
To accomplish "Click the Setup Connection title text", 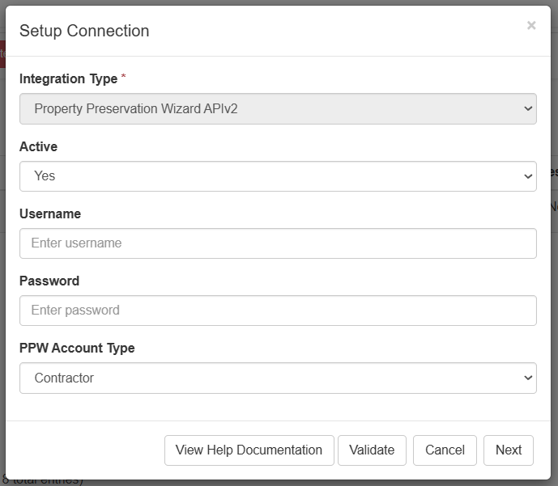I will (84, 31).
